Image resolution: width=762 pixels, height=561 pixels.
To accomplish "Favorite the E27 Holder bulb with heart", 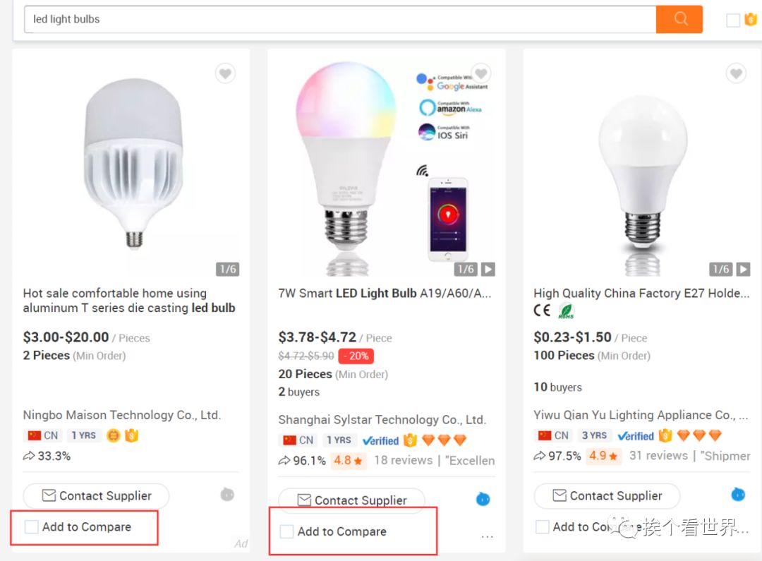I will (x=736, y=73).
